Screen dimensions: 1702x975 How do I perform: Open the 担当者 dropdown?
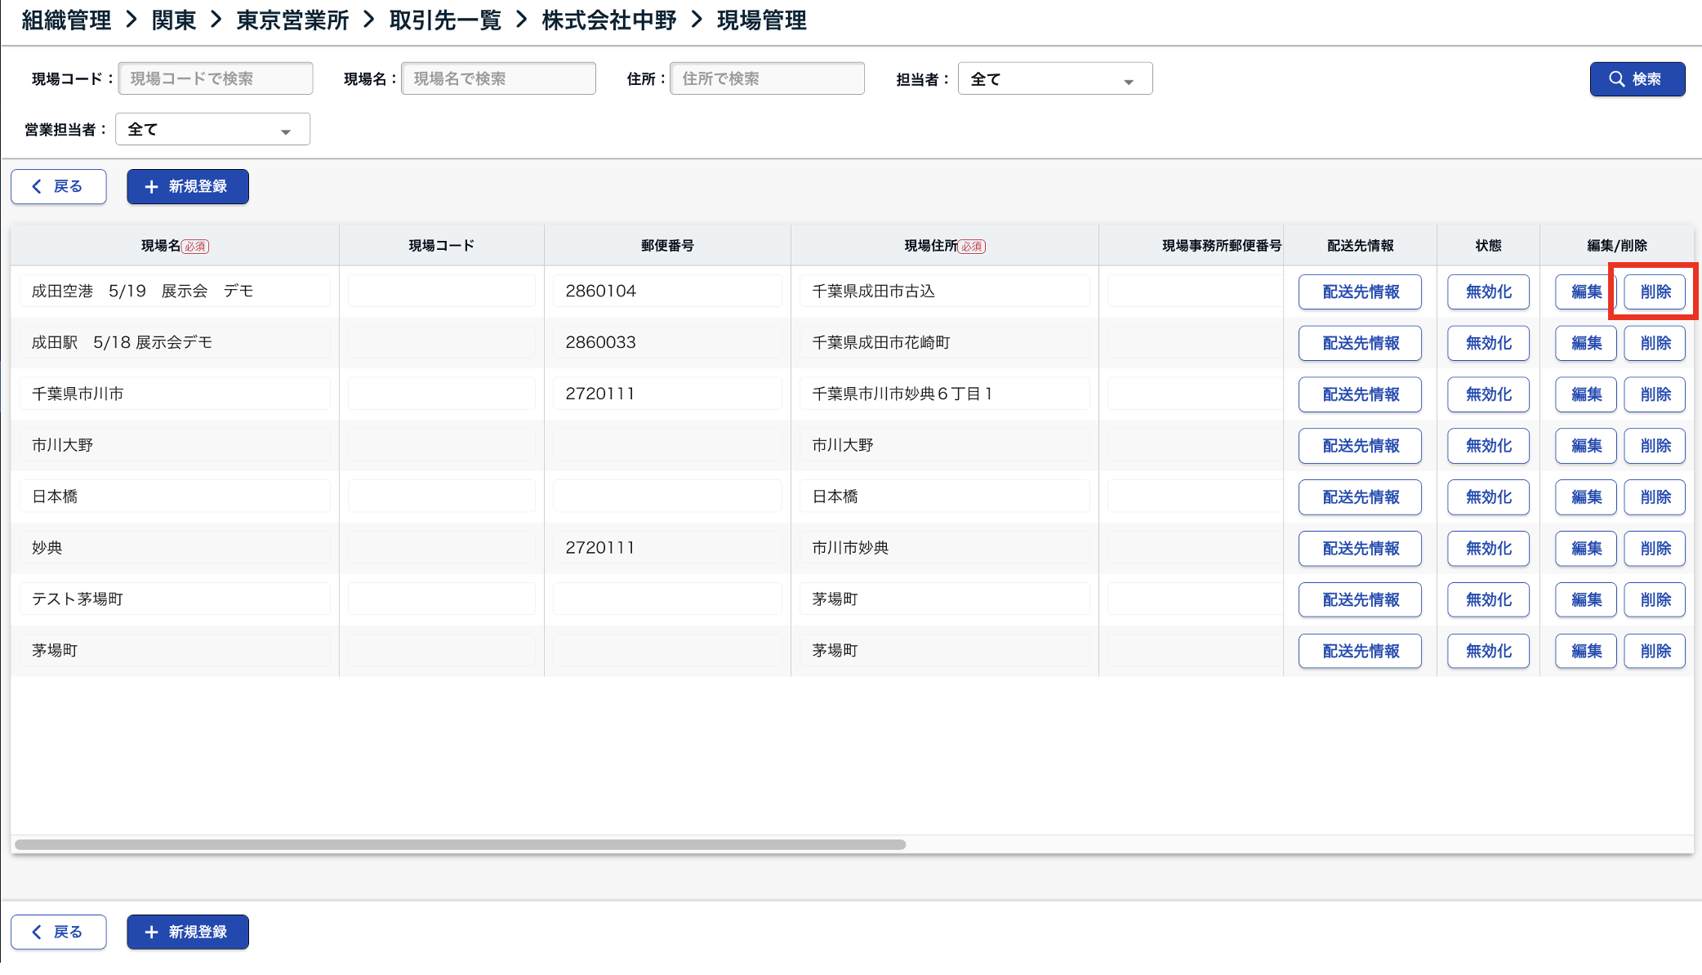pyautogui.click(x=1054, y=79)
